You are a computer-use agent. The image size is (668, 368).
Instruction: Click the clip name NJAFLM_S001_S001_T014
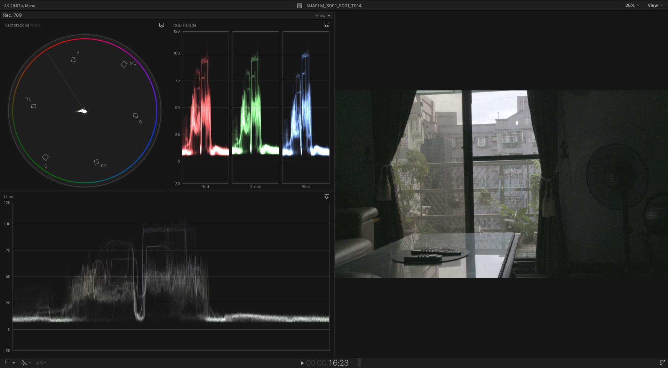(334, 6)
